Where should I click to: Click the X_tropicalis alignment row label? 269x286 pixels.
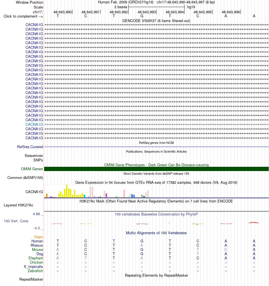(x=33, y=267)
